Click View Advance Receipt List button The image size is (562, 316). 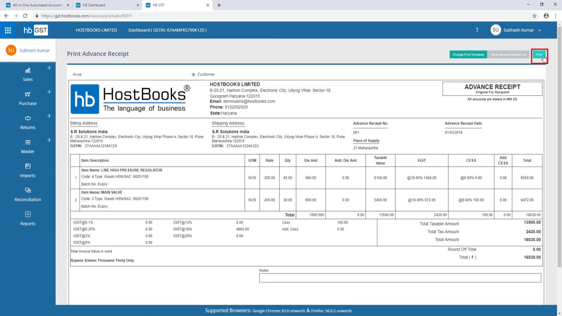point(509,55)
